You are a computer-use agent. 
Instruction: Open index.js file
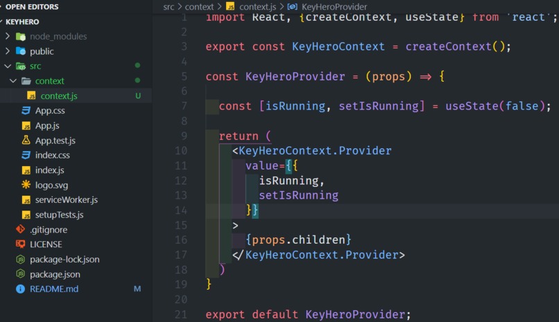(49, 170)
